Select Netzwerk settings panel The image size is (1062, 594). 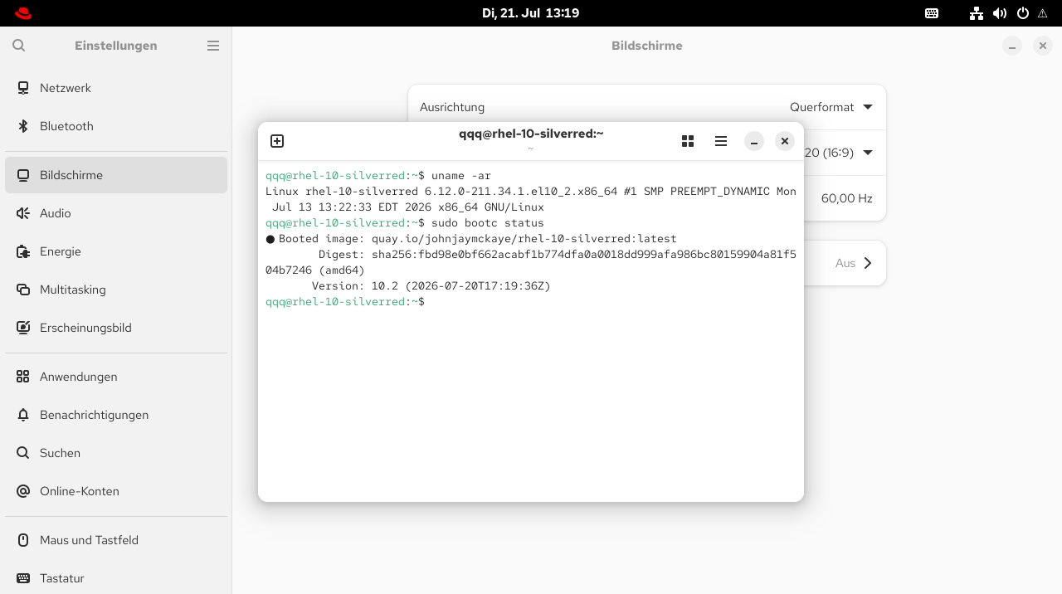point(116,88)
